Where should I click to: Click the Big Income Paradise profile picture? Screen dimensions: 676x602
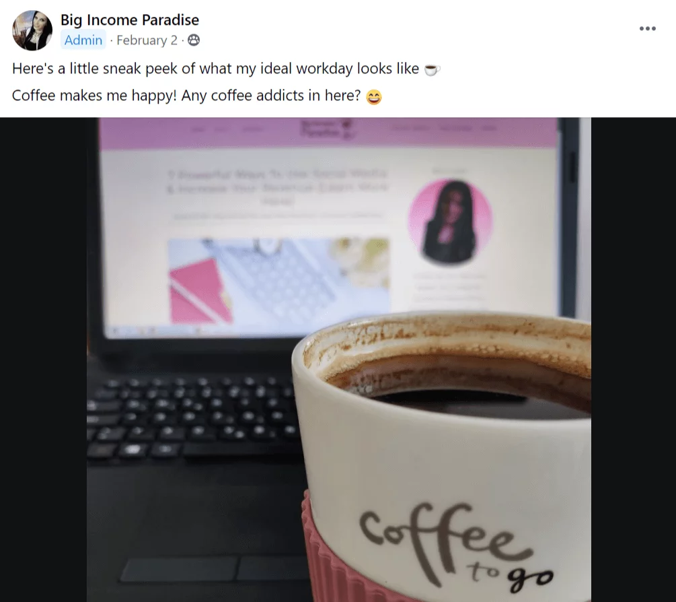(x=32, y=31)
